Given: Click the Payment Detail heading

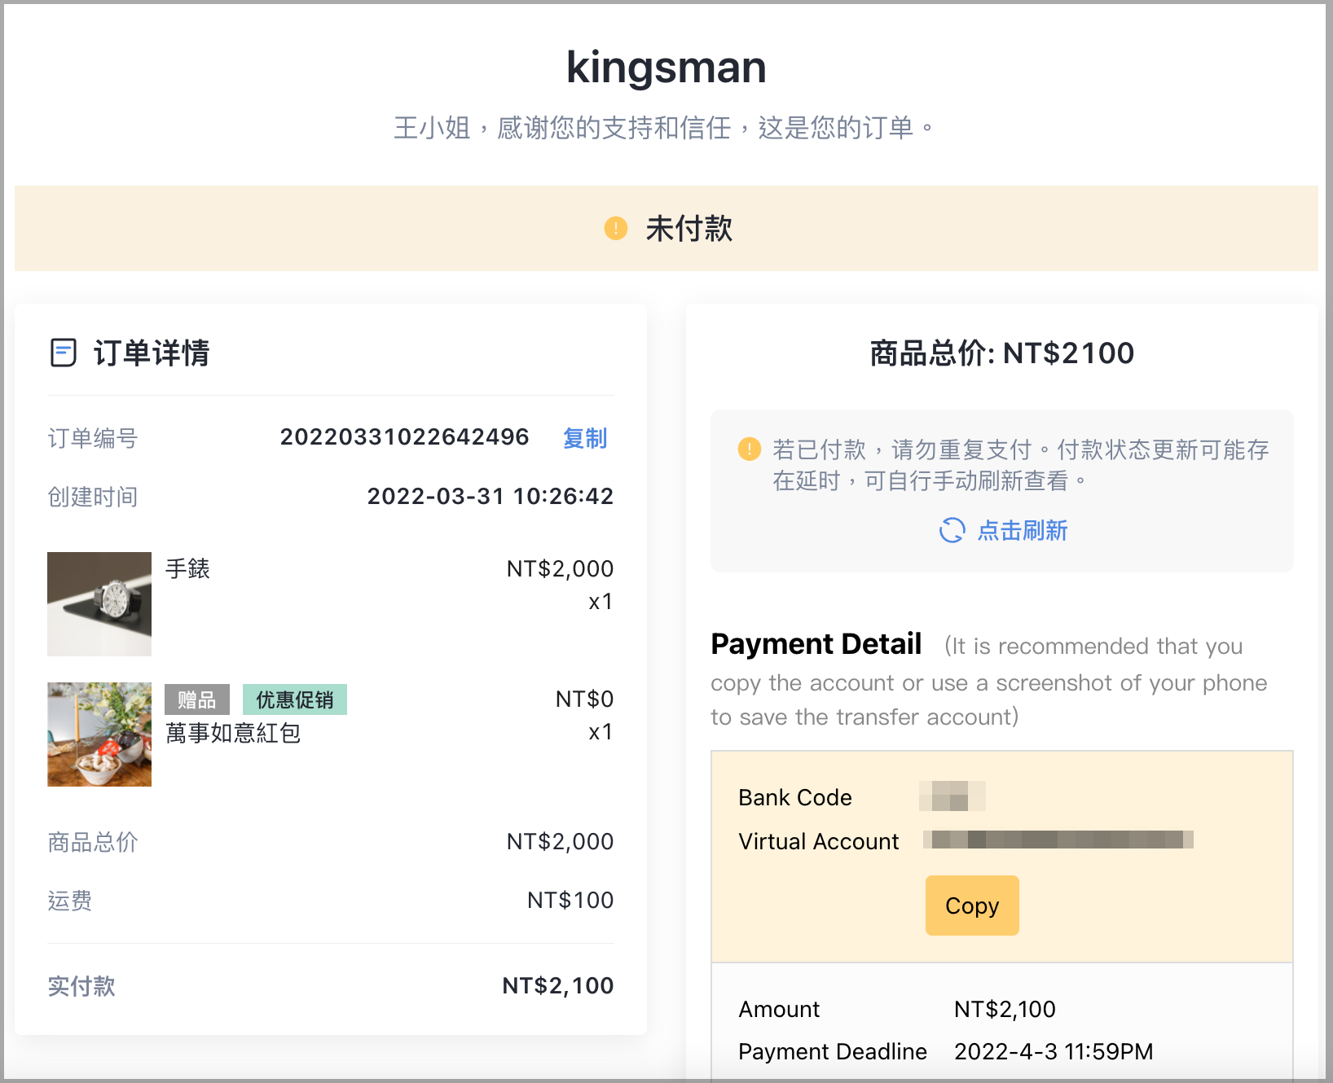Looking at the screenshot, I should coord(816,644).
